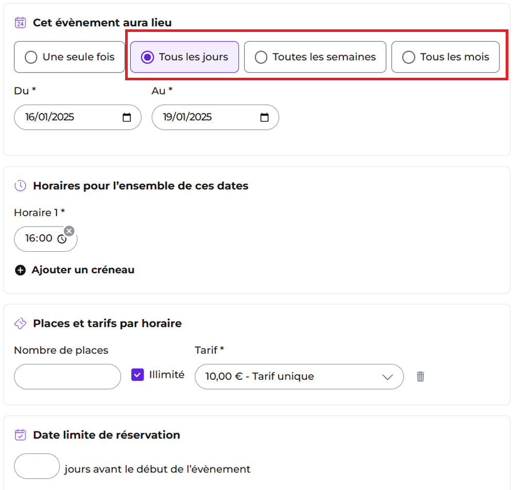Click the days-before-event input field
This screenshot has width=517, height=490.
[37, 466]
